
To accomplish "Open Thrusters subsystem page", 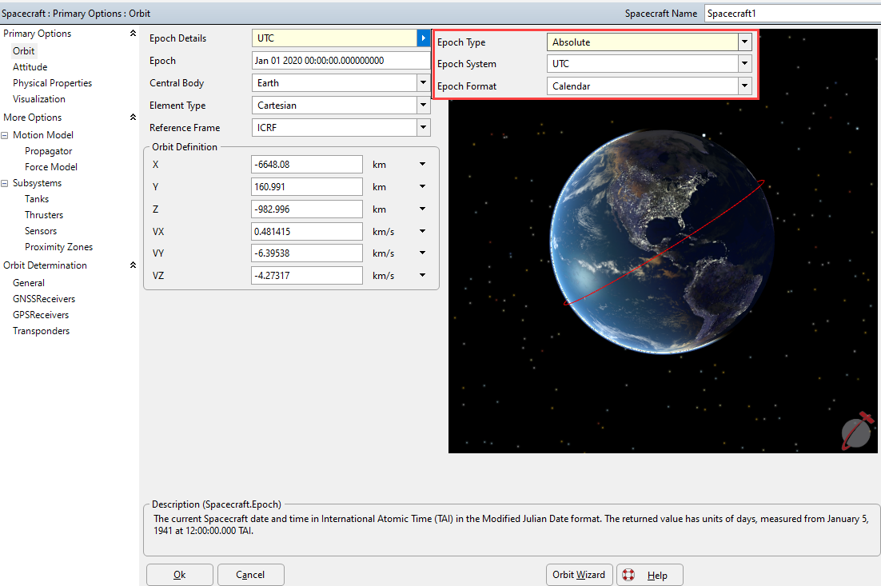I will pos(44,215).
